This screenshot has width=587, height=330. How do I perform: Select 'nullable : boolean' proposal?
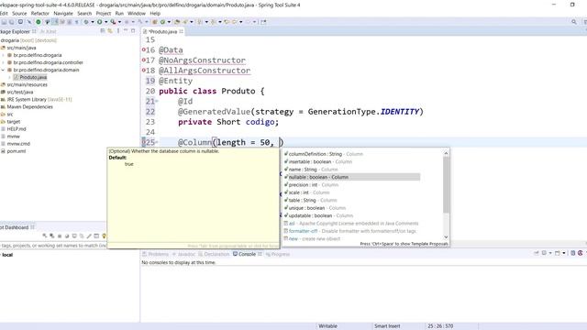[352, 177]
